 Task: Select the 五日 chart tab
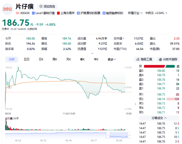pyautogui.click(x=27, y=59)
